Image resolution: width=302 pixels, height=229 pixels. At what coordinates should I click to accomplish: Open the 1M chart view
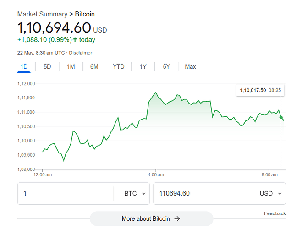(x=71, y=66)
